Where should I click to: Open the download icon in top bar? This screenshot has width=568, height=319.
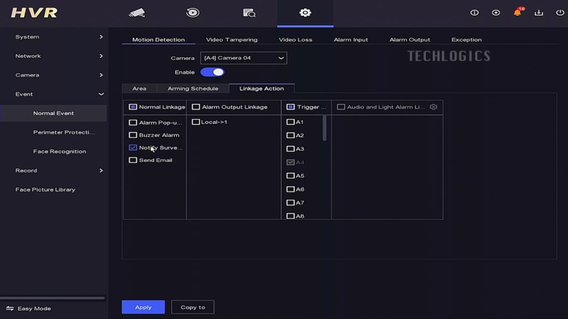(539, 13)
